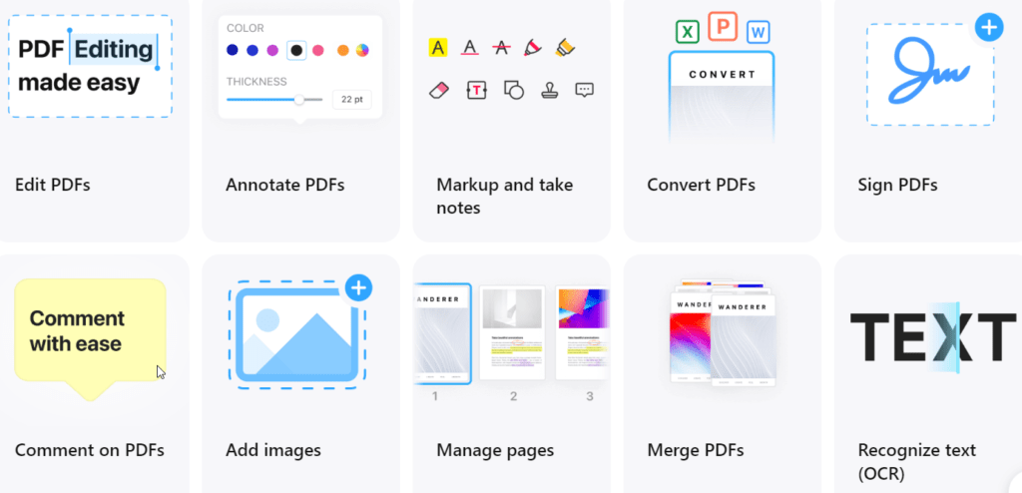
Task: Open the Merge PDFs feature label
Action: pos(696,450)
